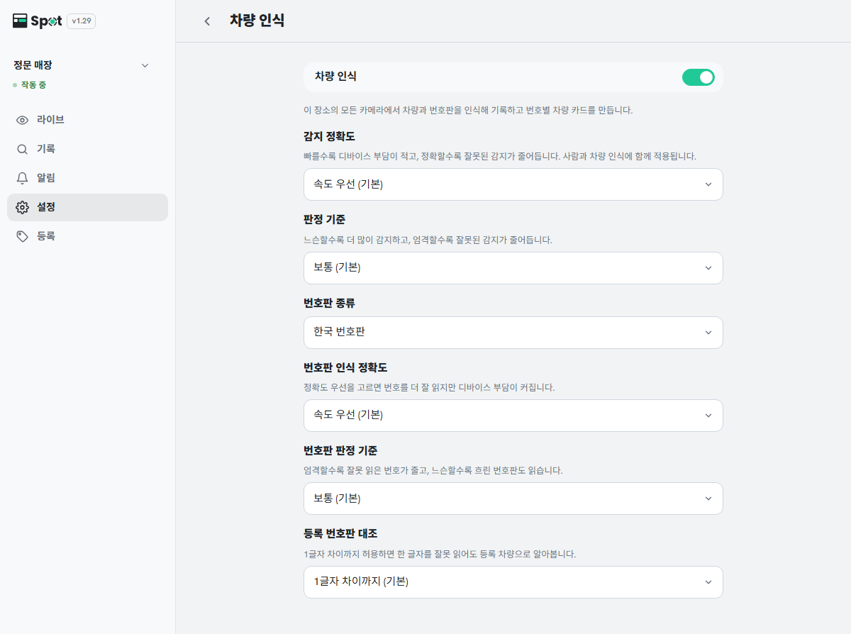
Task: Open the 번호판 판정 기준 dropdown
Action: [x=513, y=499]
